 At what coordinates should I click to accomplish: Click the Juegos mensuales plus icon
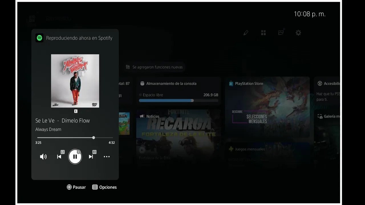pyautogui.click(x=231, y=149)
